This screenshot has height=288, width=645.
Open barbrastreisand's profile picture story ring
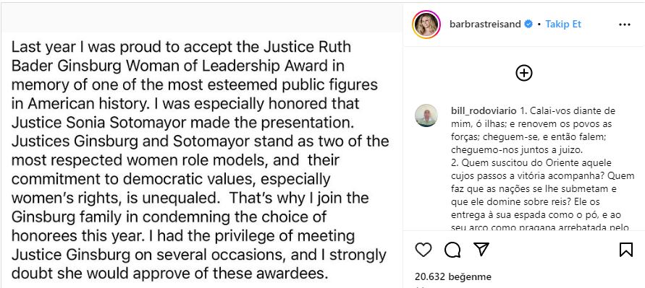point(426,25)
